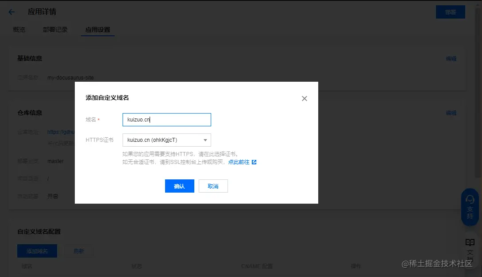Open the support headset widget

click(x=470, y=207)
